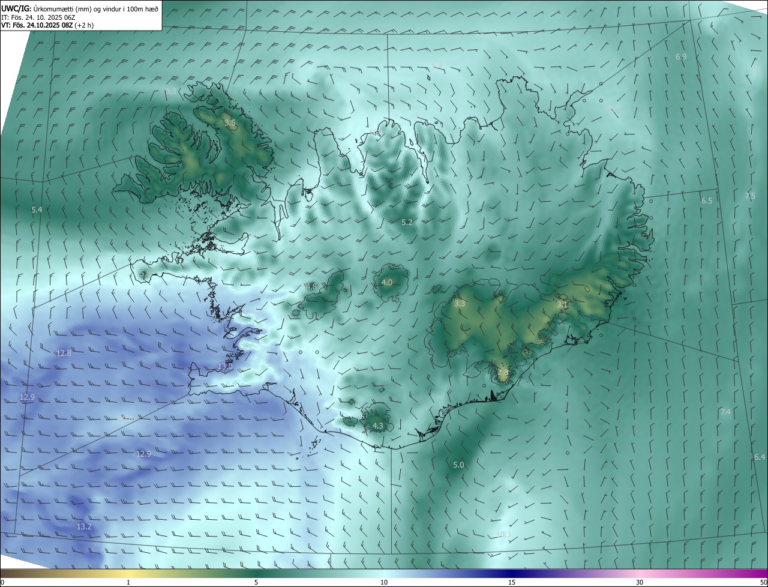Click the 0 tick on the colour scale
This screenshot has width=768, height=587.
(x=2, y=582)
